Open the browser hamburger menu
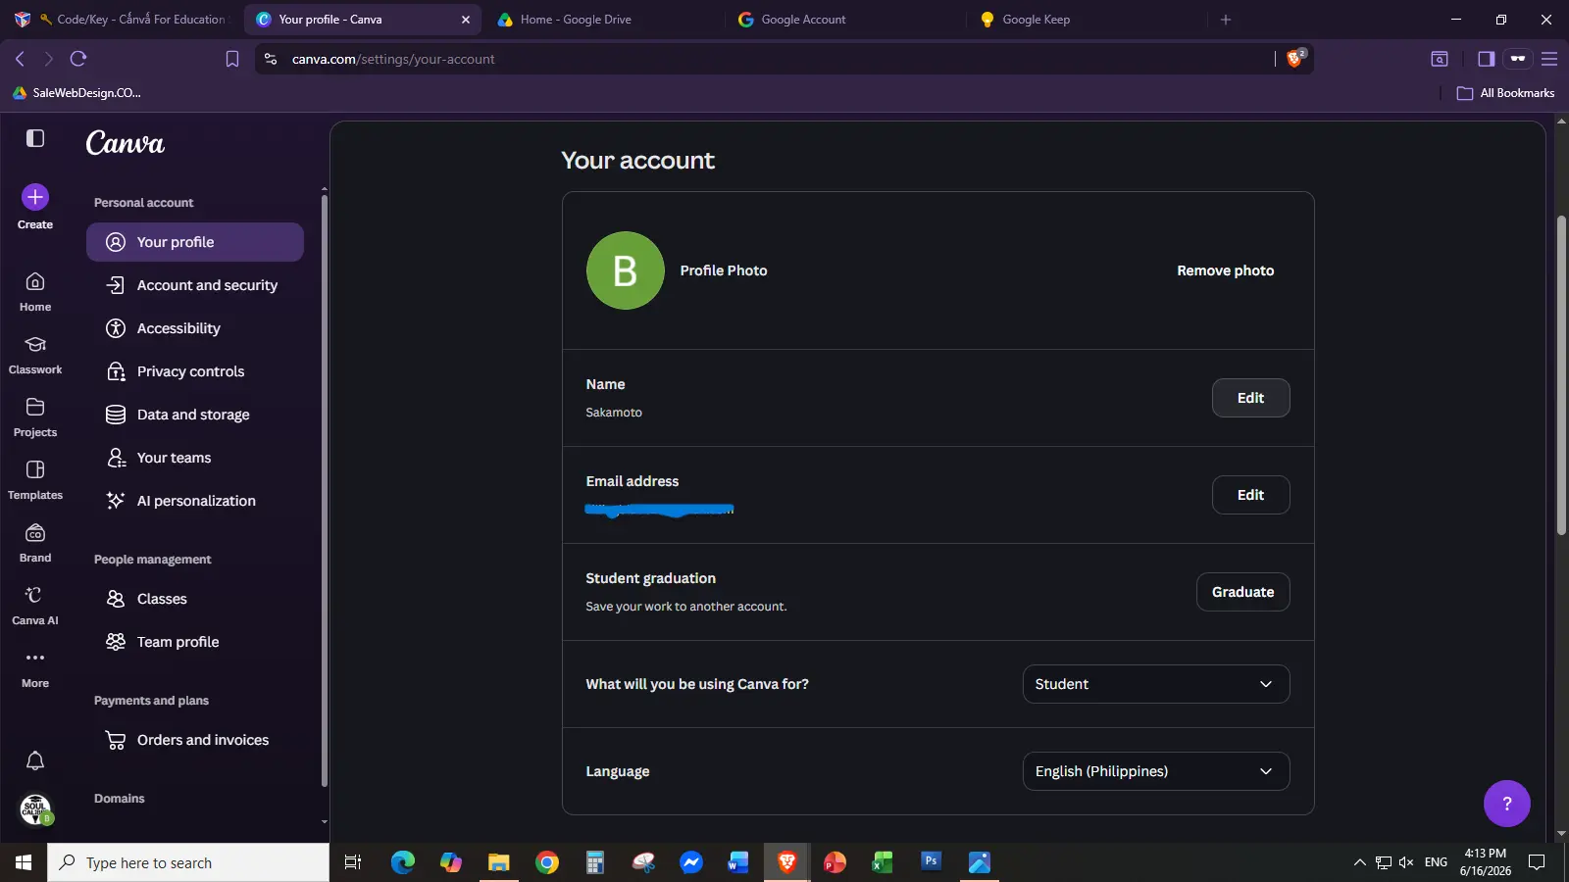This screenshot has height=882, width=1569. tap(1549, 59)
